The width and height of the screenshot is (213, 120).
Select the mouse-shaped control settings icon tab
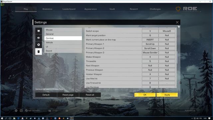[x=39, y=52]
